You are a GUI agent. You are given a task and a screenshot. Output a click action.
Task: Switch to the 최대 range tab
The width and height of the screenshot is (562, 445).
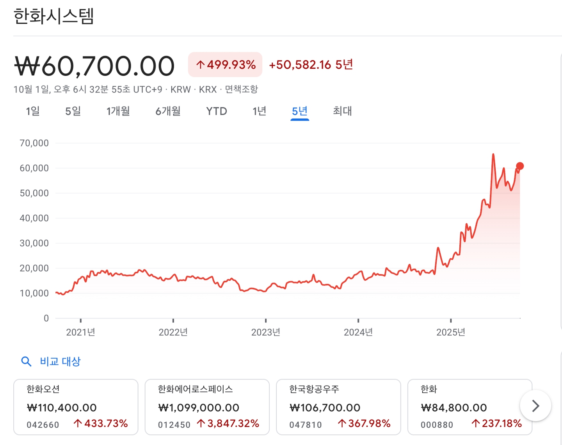tap(342, 111)
